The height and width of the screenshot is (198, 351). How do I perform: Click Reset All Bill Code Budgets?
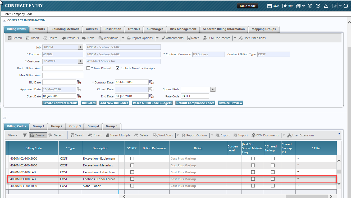click(152, 103)
